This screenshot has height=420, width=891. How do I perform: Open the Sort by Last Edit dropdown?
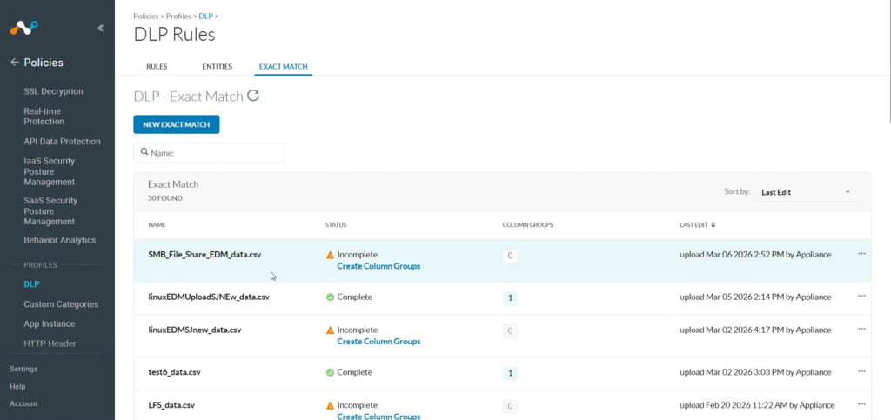tap(805, 192)
